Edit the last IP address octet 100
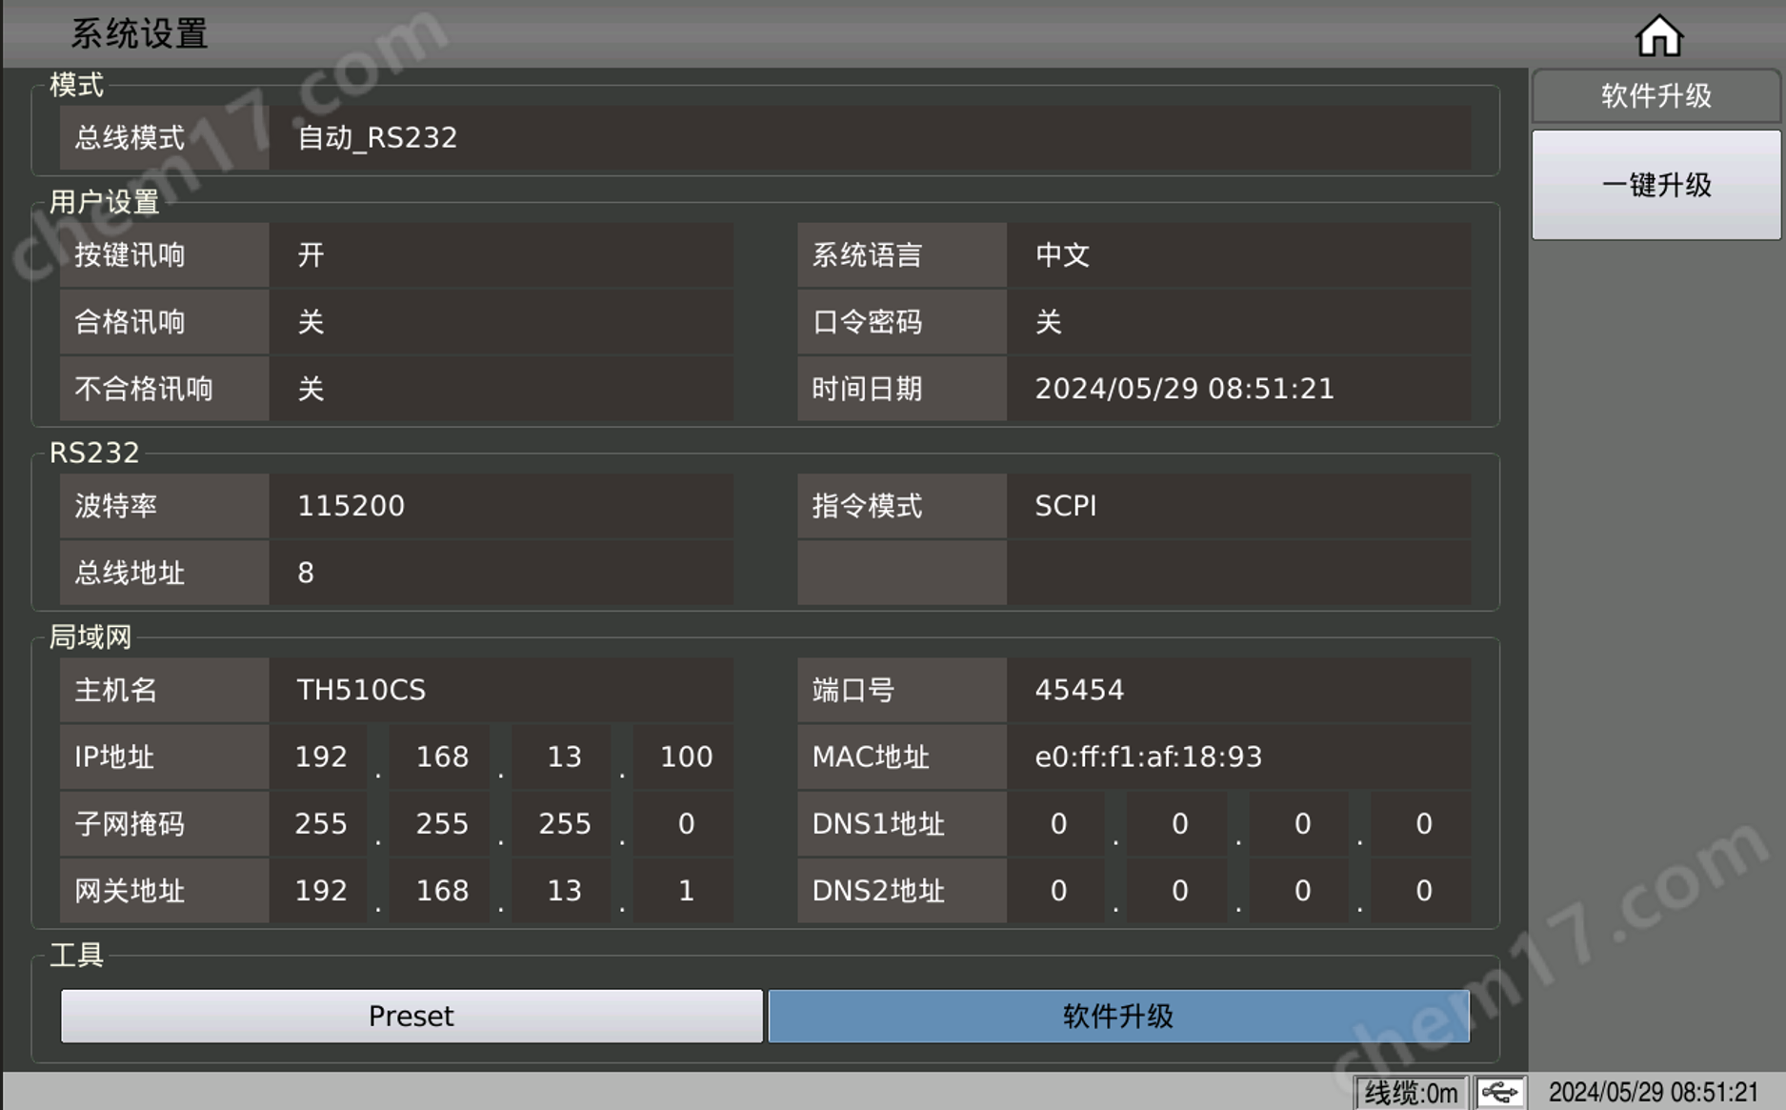 point(686,757)
